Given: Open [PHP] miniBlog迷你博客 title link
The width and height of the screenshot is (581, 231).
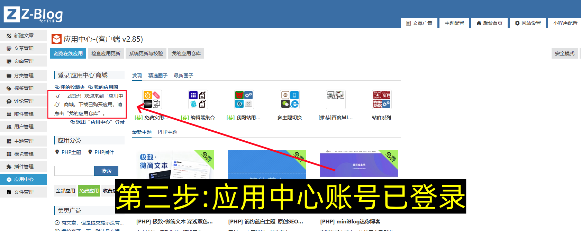Looking at the screenshot, I should [x=350, y=222].
